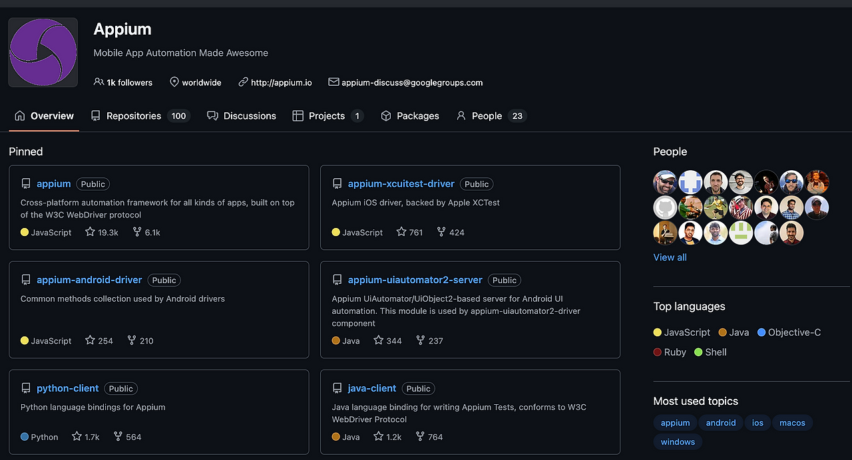
Task: Switch to the Packages tab
Action: (410, 116)
